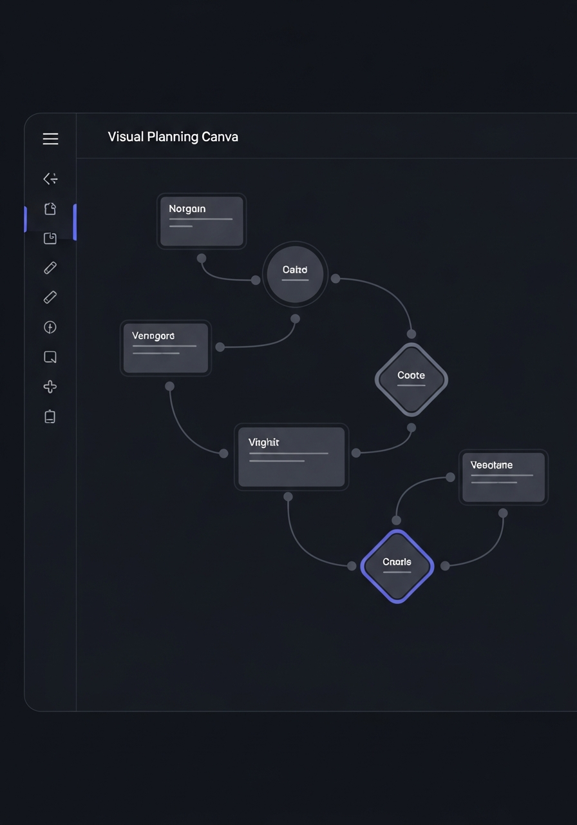Click the circular compass icon in sidebar
Viewport: 577px width, 825px height.
pyautogui.click(x=50, y=327)
